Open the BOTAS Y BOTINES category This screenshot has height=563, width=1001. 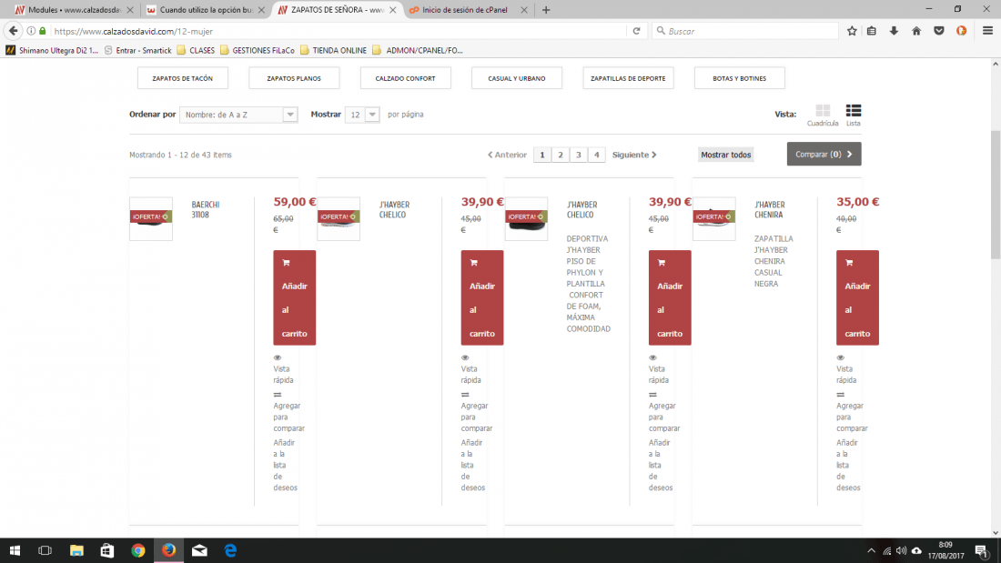[739, 78]
